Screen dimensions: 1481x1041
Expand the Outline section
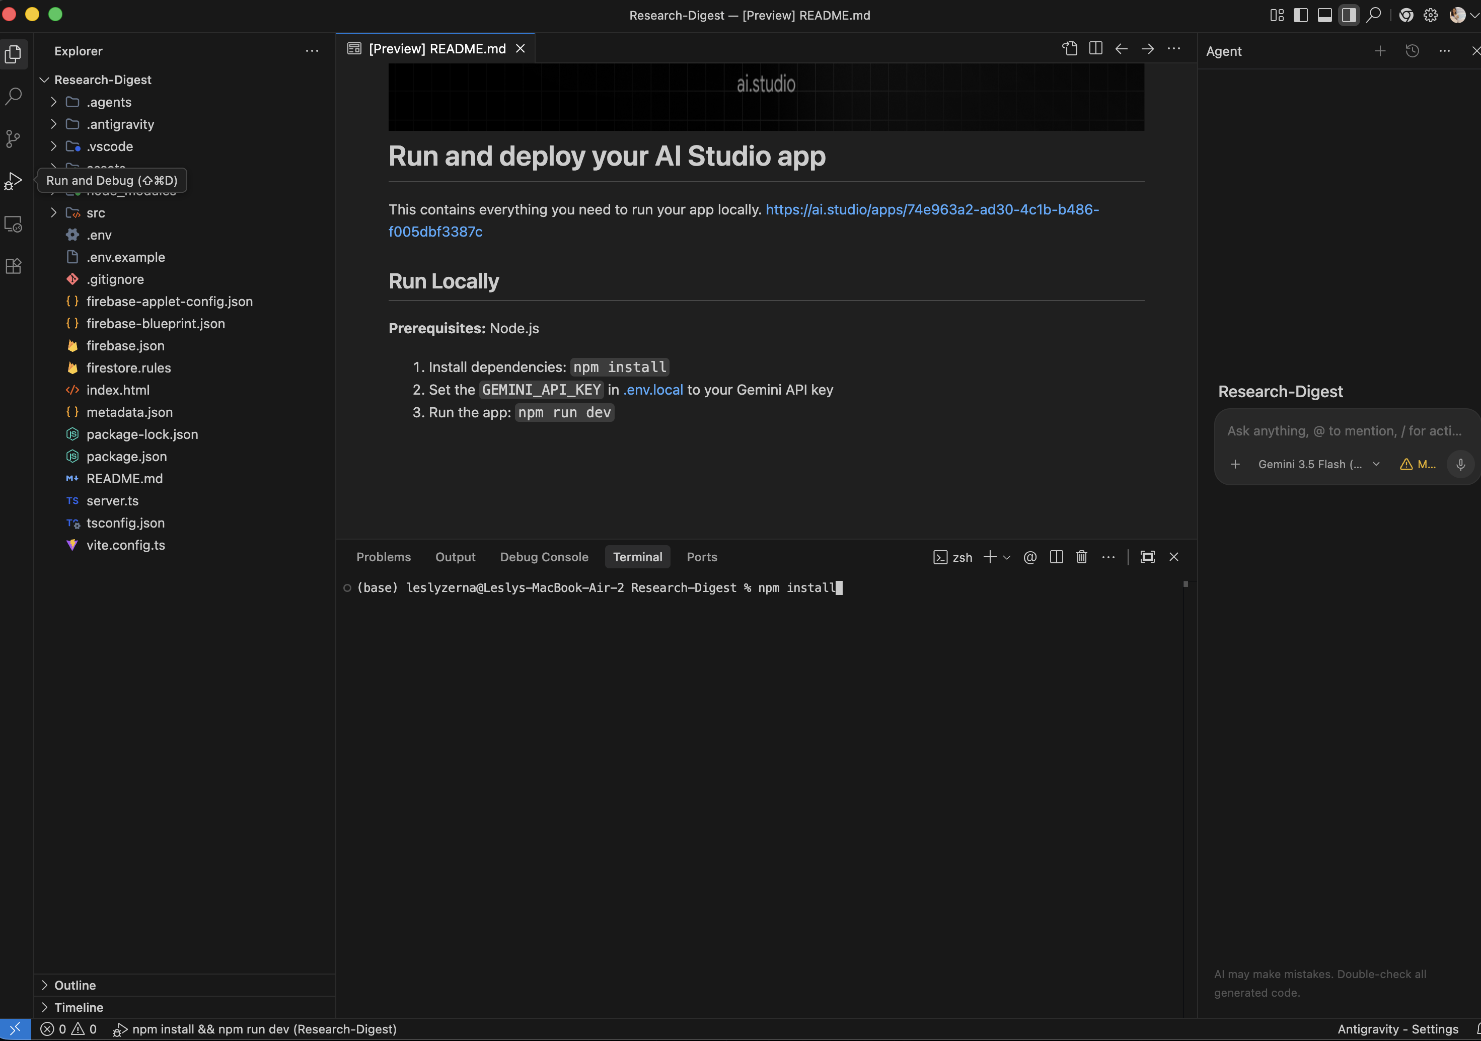75,985
